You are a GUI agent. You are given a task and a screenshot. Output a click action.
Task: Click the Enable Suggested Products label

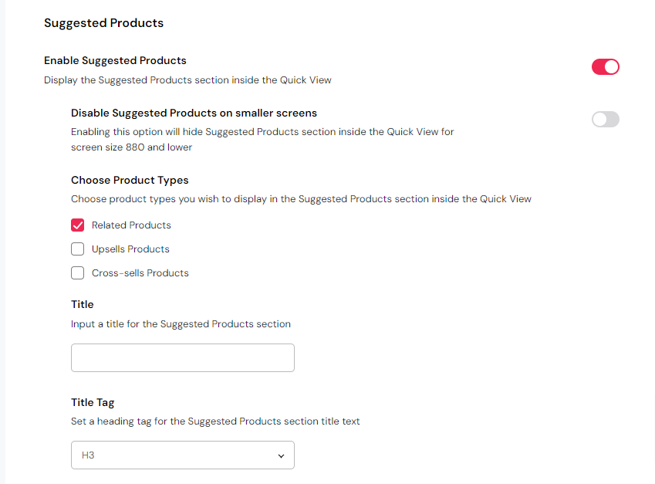[x=115, y=60]
